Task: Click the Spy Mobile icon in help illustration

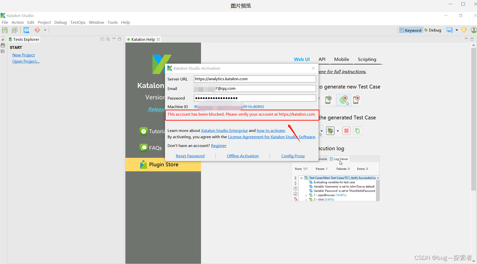Action: (329, 100)
